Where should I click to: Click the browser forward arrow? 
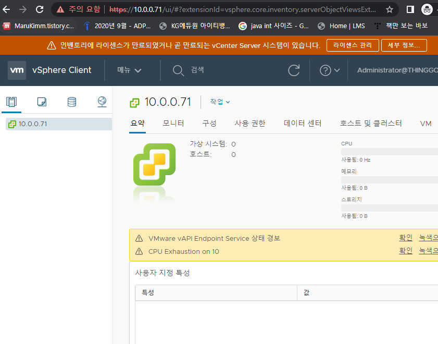coord(22,9)
